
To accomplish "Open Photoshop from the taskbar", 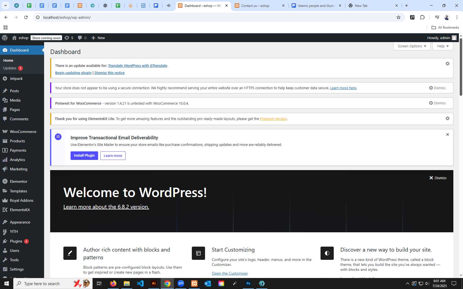I will tap(248, 283).
